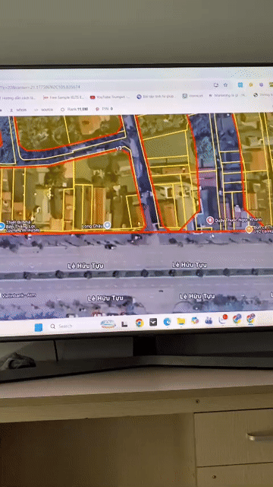Open the 'Hướng dẫn cách là' bookmark
This screenshot has height=487, width=273.
tap(18, 98)
